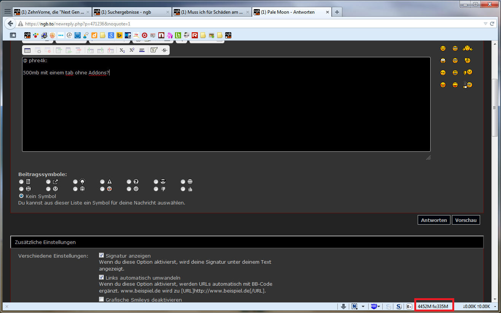The width and height of the screenshot is (501, 313).
Task: Switch to the 'Suchergebnisse - ngb' tab
Action: 131,12
